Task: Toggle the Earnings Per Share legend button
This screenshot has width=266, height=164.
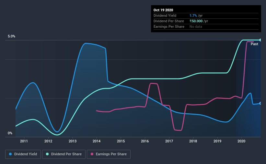Action: coord(109,154)
